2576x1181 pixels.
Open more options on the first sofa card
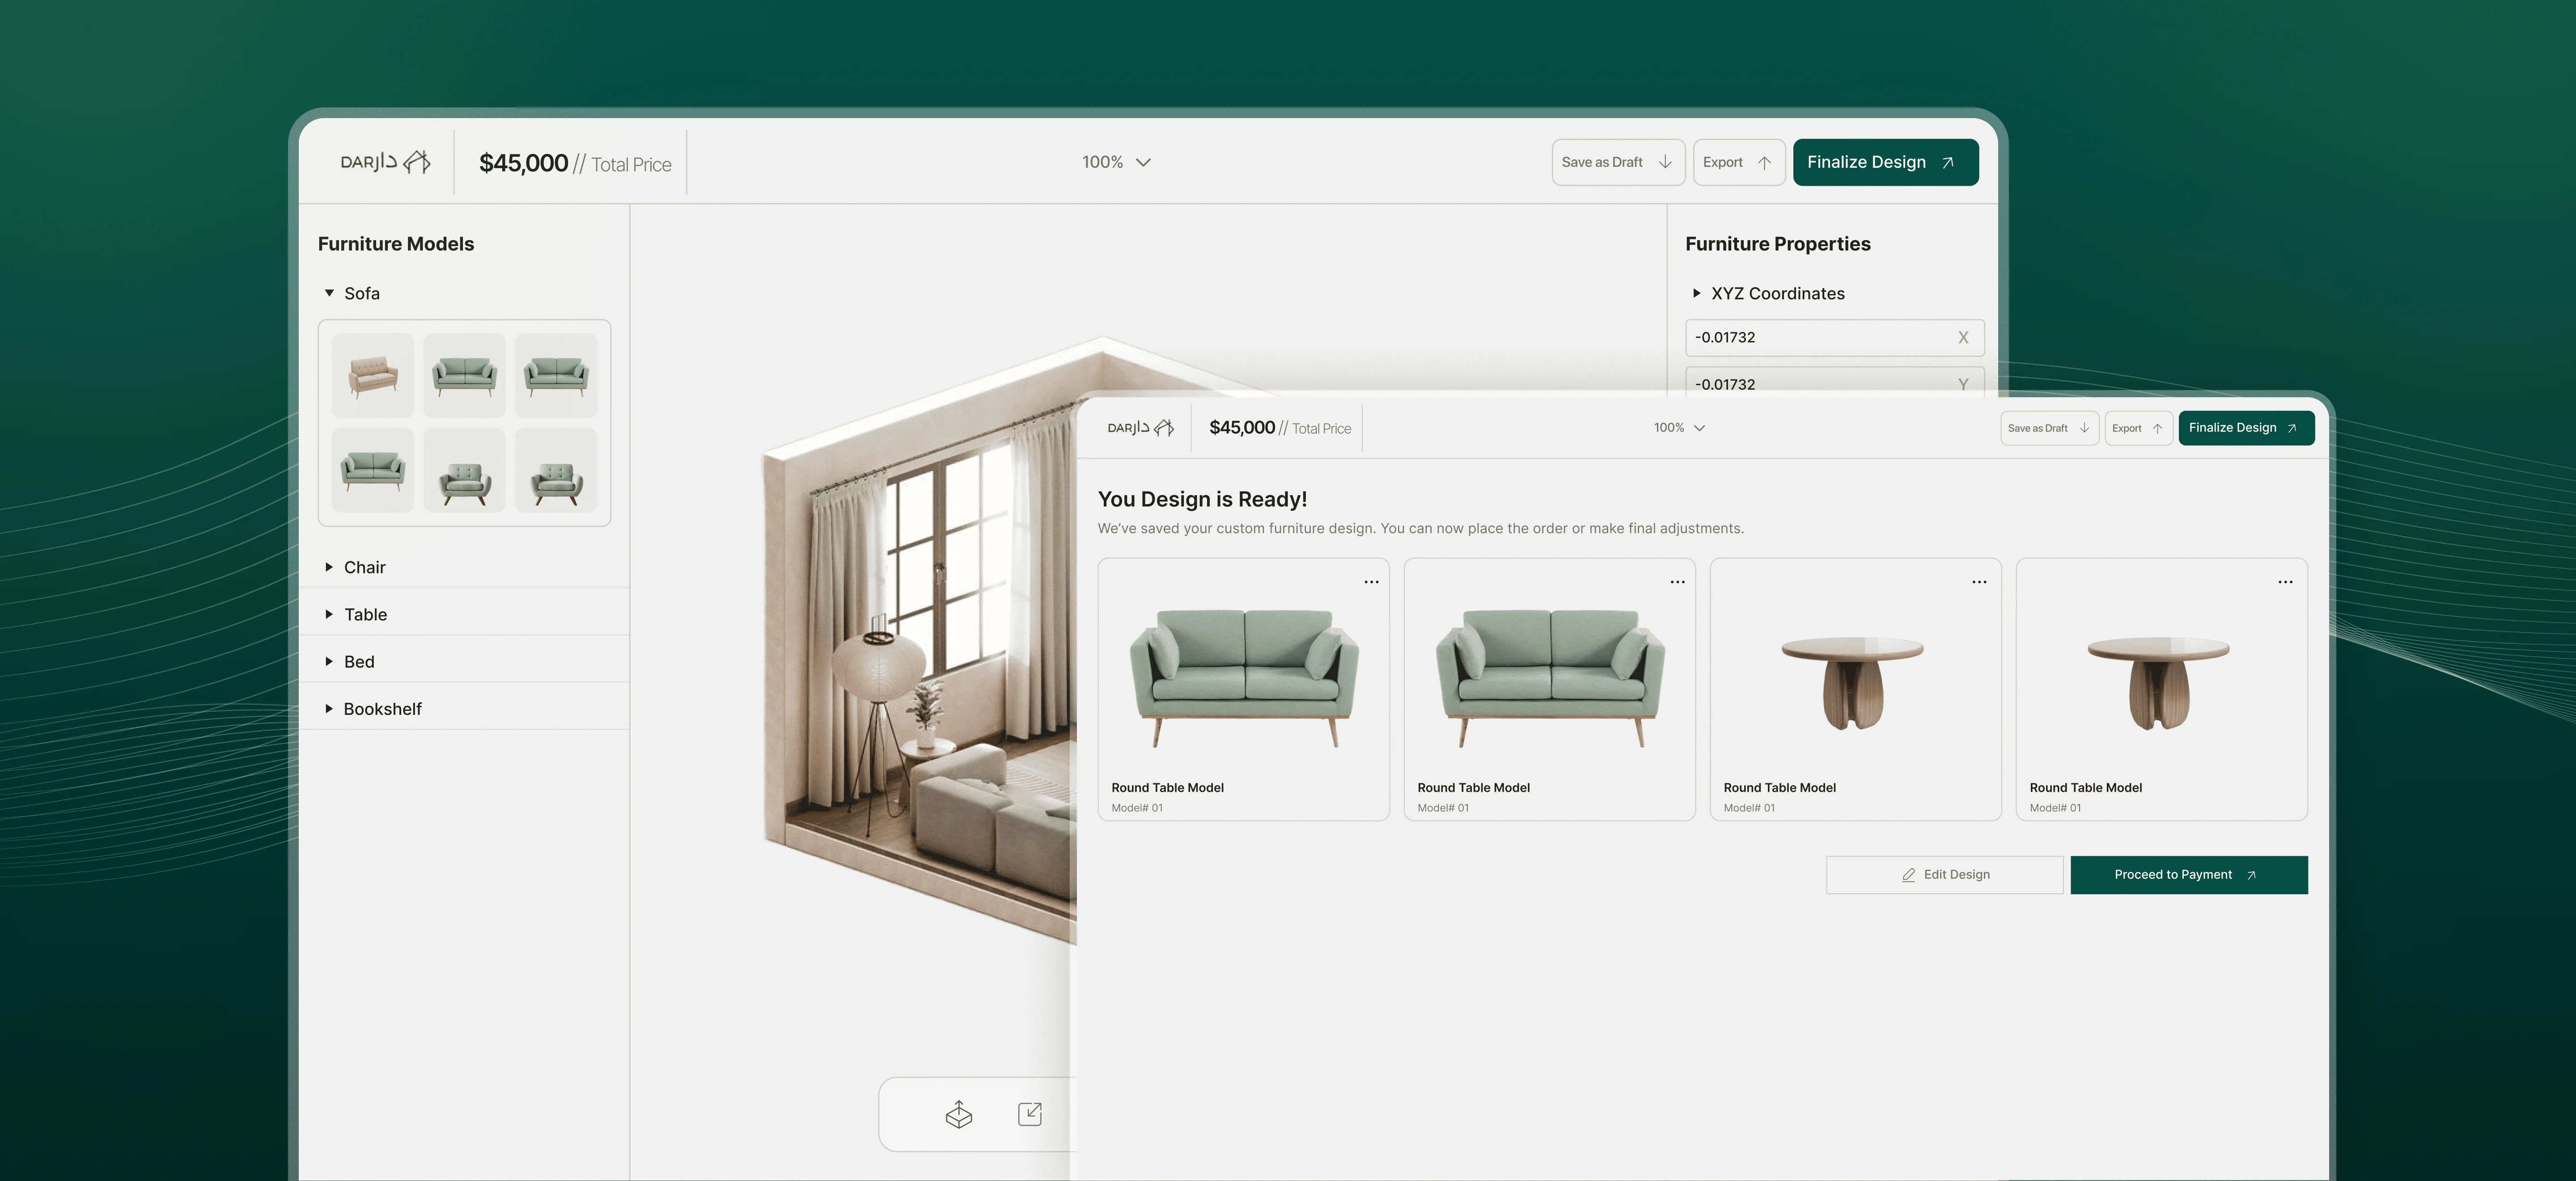[x=1371, y=582]
